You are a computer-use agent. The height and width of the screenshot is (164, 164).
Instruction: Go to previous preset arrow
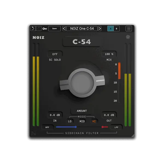64,28
